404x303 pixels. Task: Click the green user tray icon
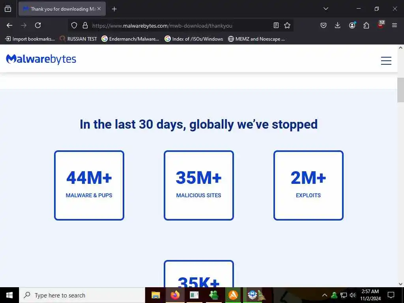[x=334, y=295]
